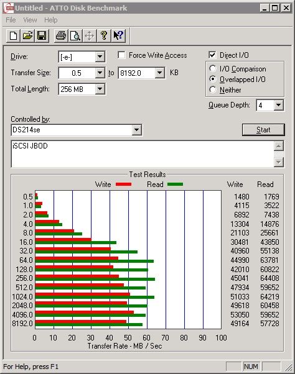The image size is (295, 374).
Task: Open About with the question mark icon
Action: [104, 36]
